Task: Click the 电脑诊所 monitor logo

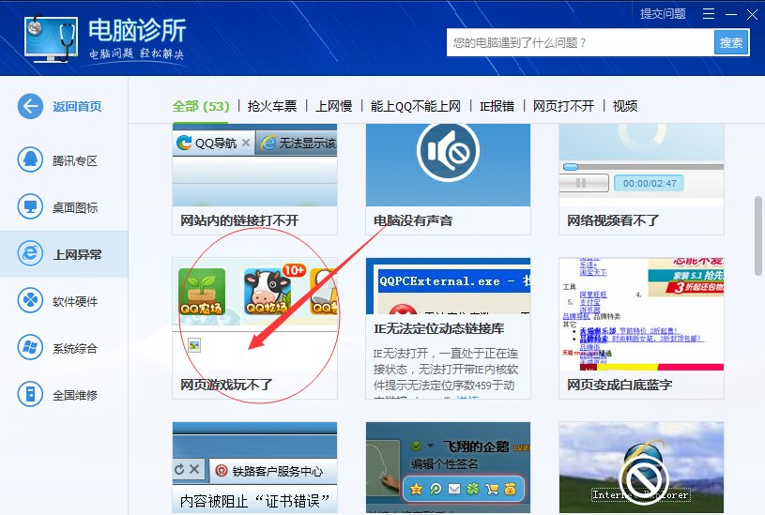Action: 52,38
